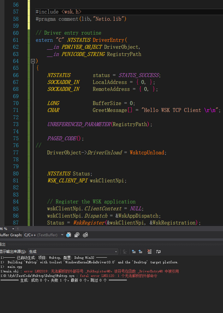Screen dimensions: 223x313
Task: Open the zoom percentage dropdown
Action: point(13,229)
